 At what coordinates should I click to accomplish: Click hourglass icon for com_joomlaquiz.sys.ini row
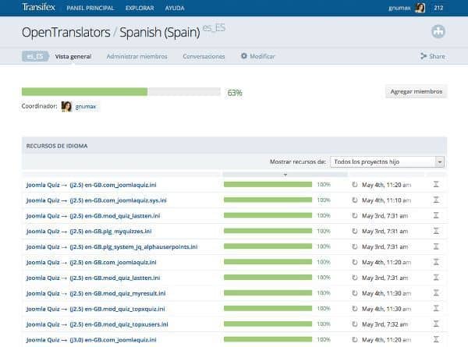click(x=436, y=200)
